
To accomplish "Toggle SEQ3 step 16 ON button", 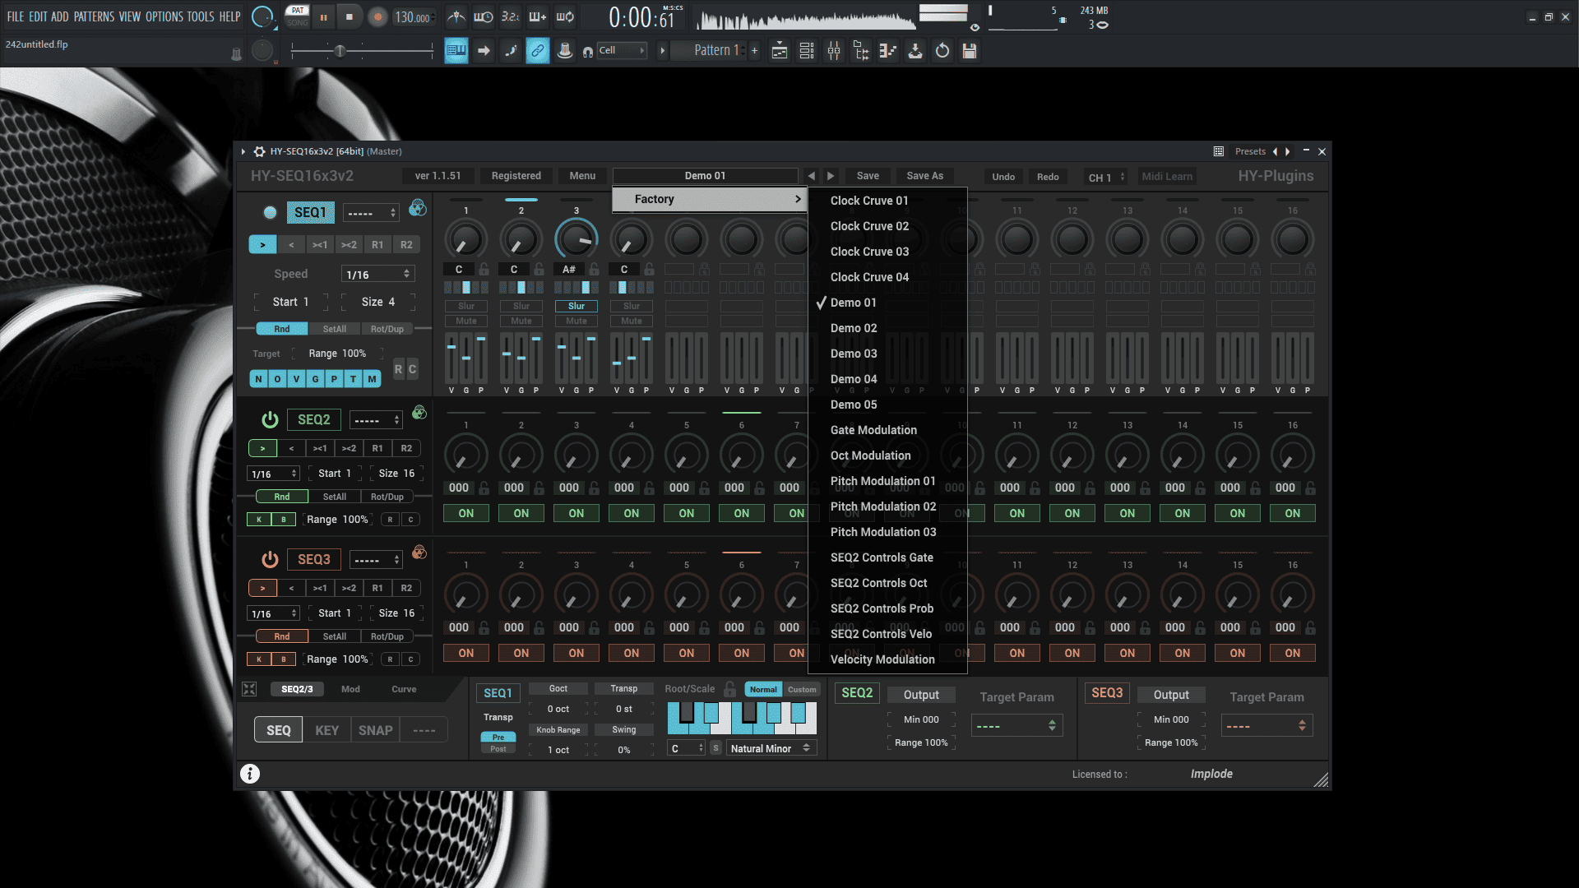I will tap(1293, 653).
